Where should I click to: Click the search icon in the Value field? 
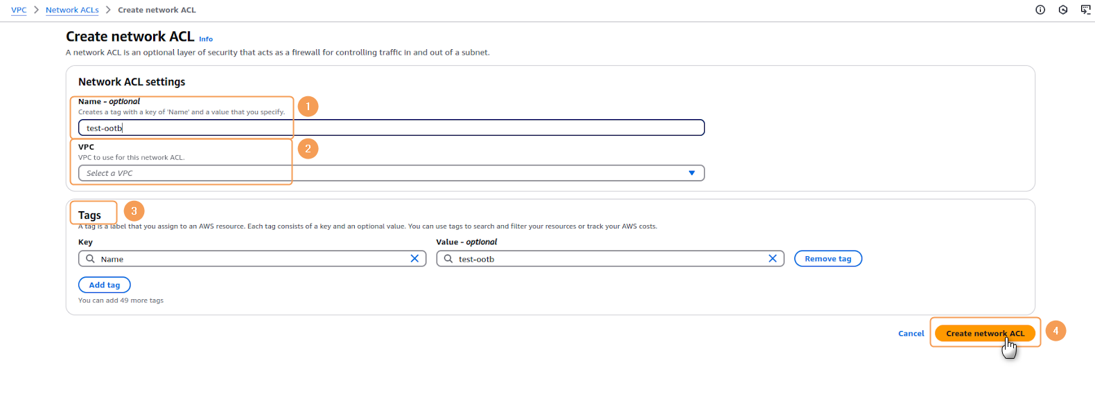coord(448,258)
